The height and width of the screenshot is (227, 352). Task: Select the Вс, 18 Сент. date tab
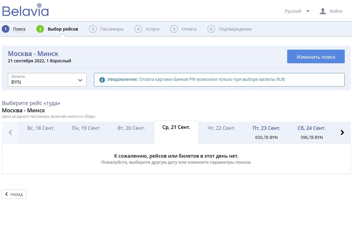tap(41, 132)
